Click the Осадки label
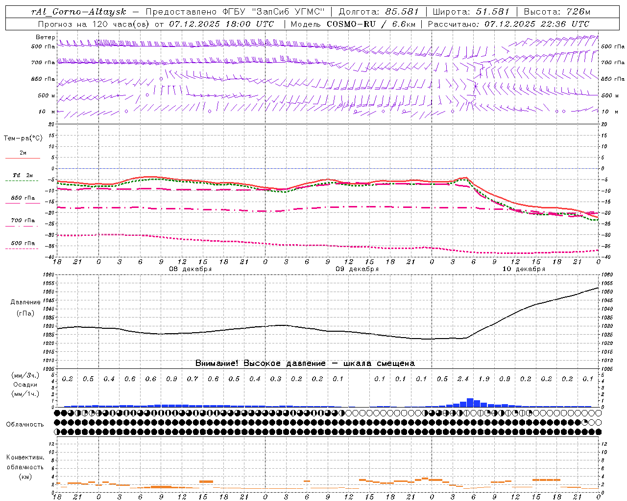 (25, 385)
